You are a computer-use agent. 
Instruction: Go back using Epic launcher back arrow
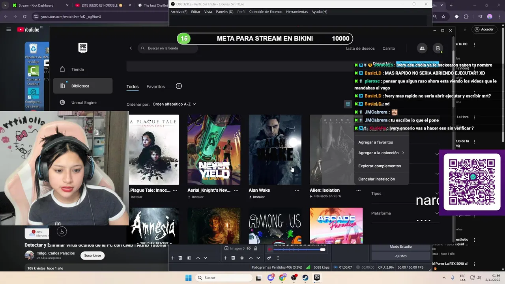click(x=131, y=48)
